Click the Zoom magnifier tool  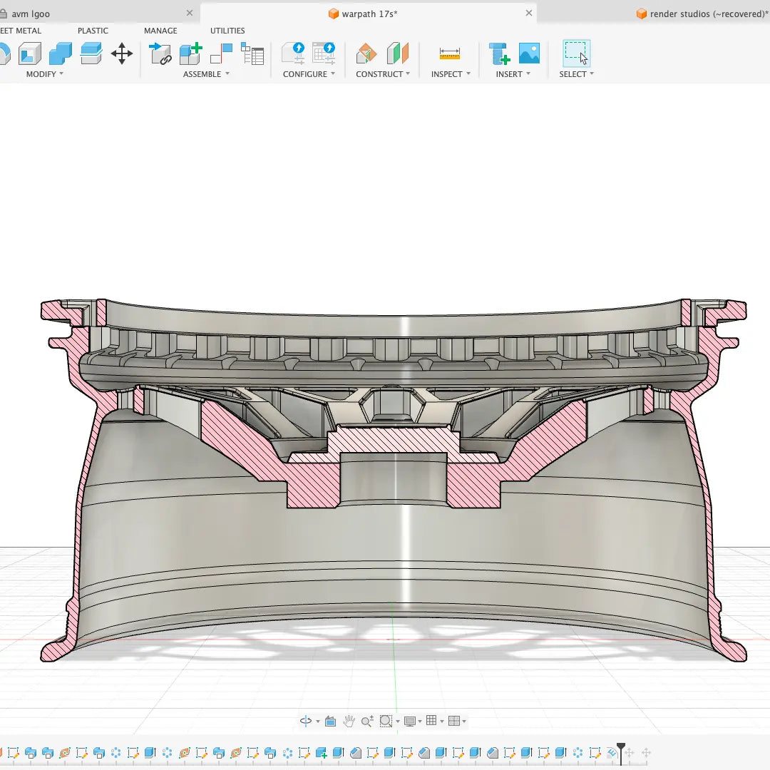[x=366, y=721]
